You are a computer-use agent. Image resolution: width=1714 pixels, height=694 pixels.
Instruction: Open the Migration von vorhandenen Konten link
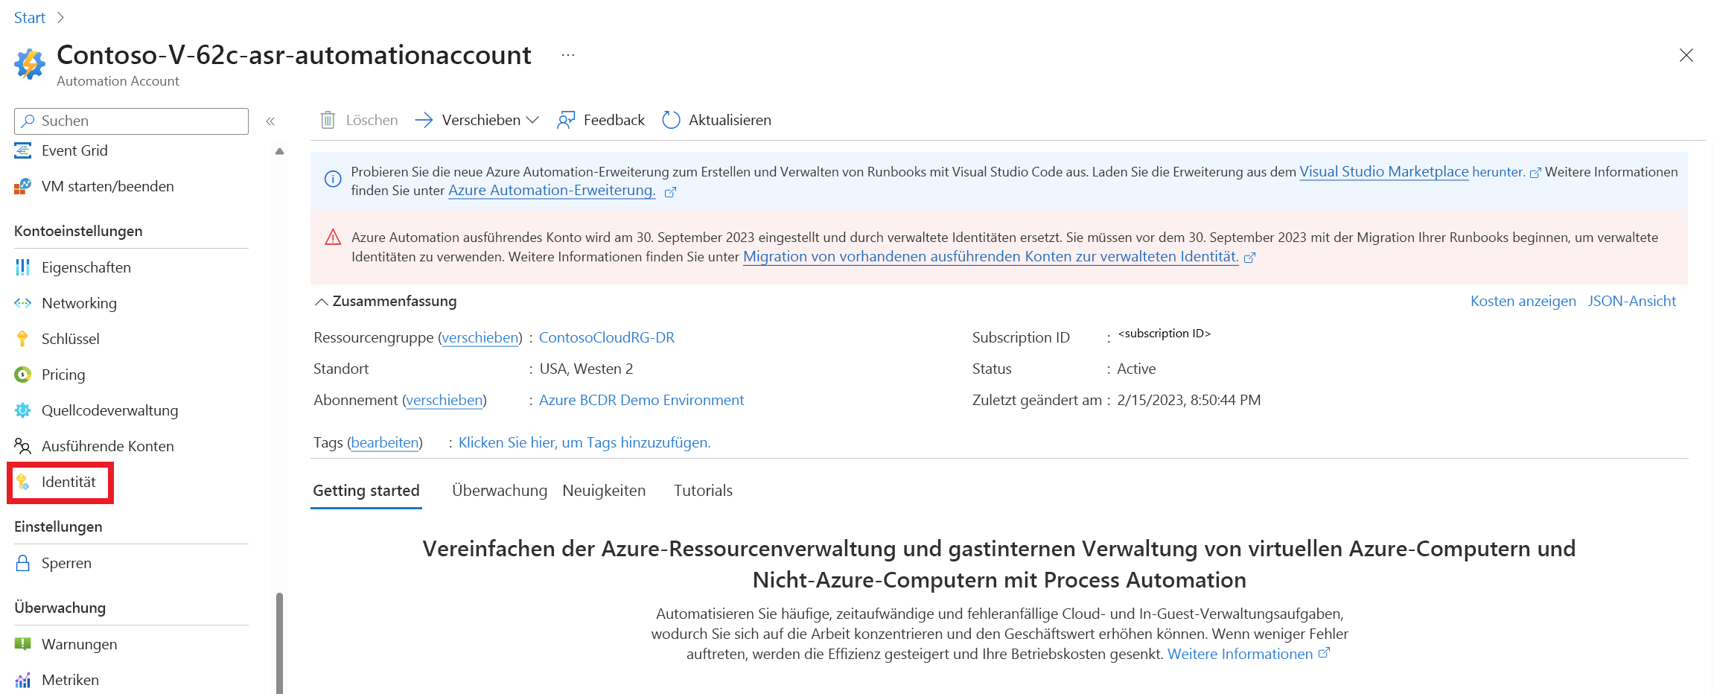(990, 257)
